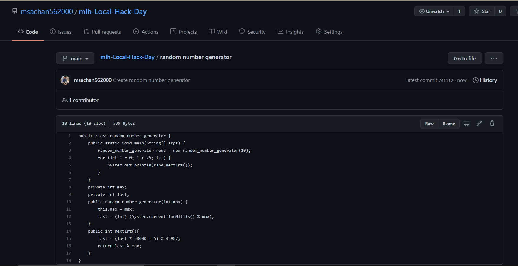This screenshot has height=266, width=518.
Task: Select code line number 10
Action: coord(69,202)
